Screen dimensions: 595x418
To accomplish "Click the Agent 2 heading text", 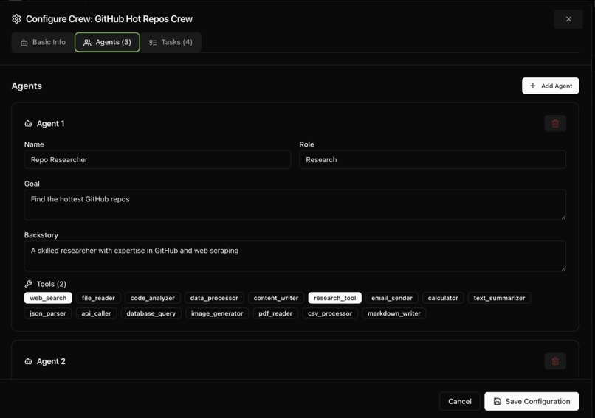I will (51, 361).
